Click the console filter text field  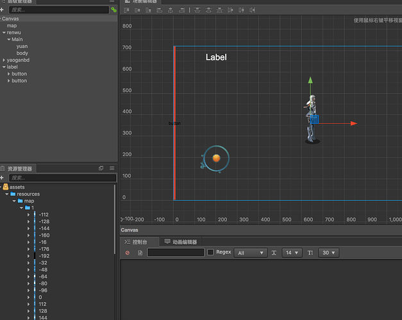click(x=176, y=253)
